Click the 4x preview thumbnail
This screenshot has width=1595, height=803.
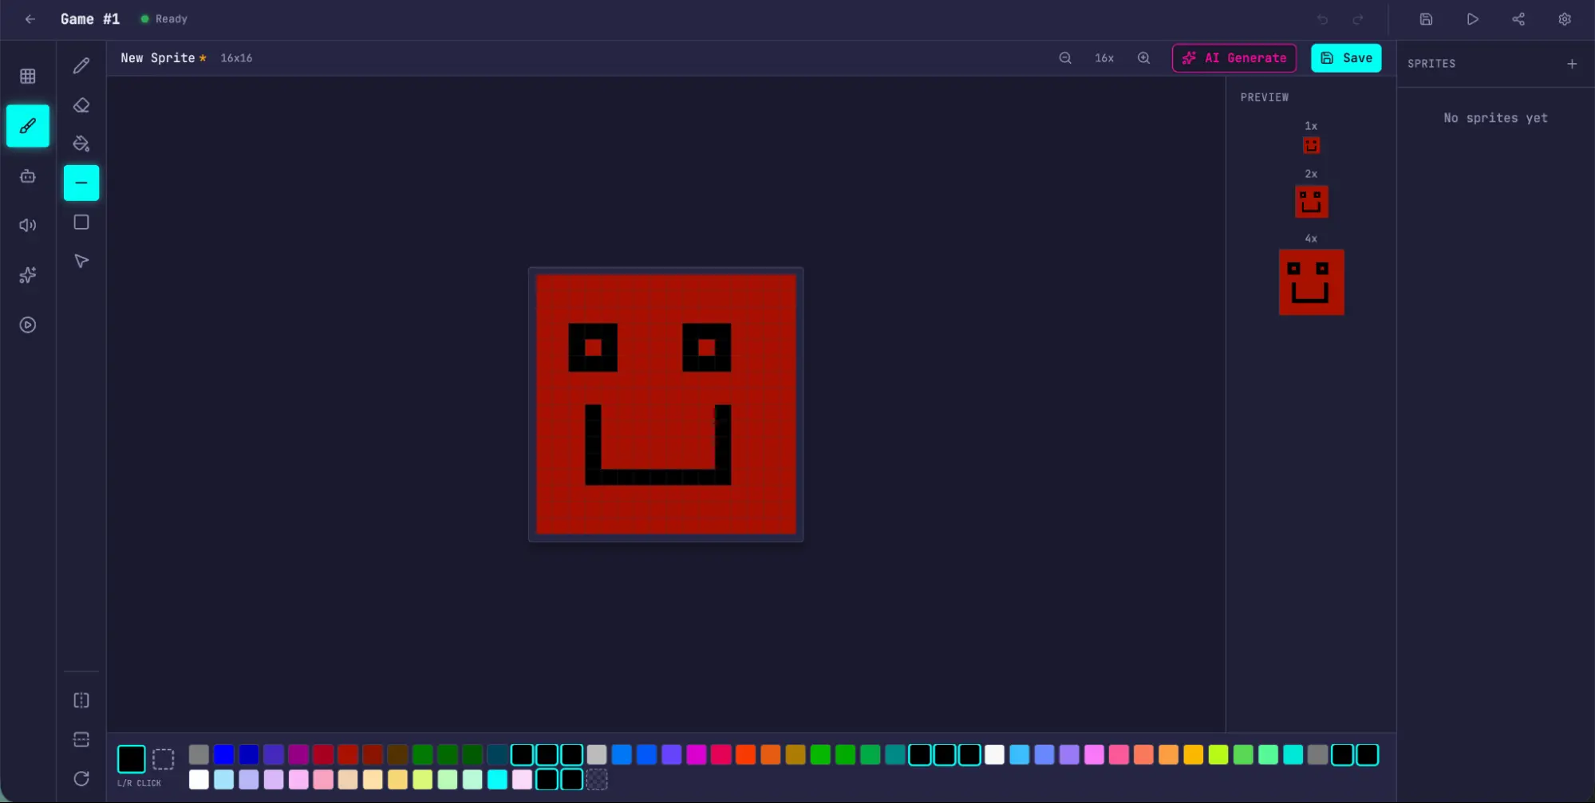[1311, 282]
